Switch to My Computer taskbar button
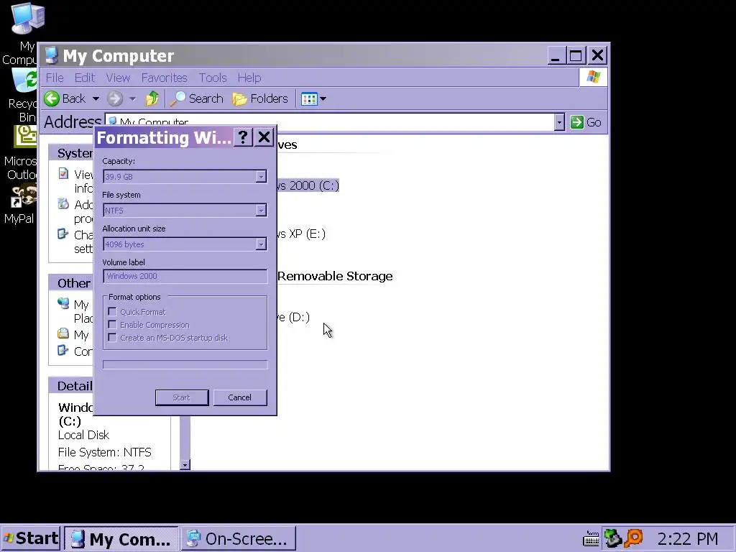Viewport: 736px width, 552px height. coord(121,538)
